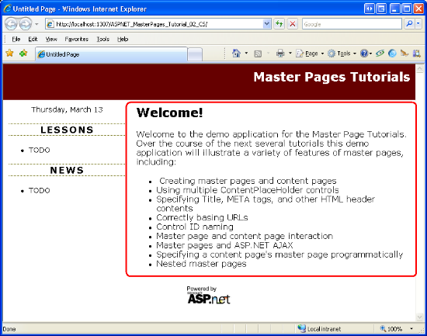Select the Untitled Page tab
The image size is (427, 336).
point(111,54)
